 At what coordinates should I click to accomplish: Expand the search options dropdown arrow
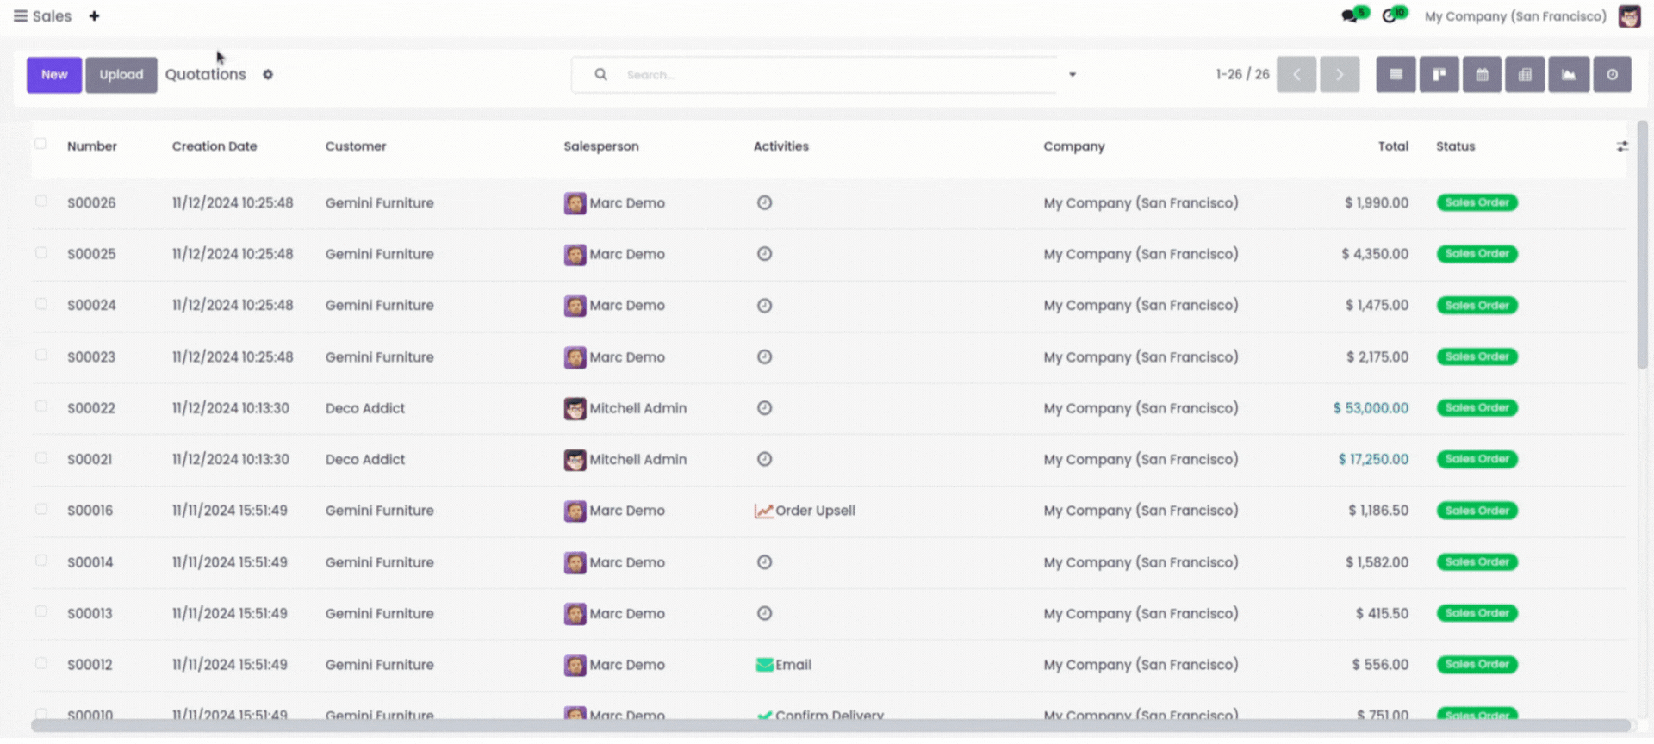1073,75
